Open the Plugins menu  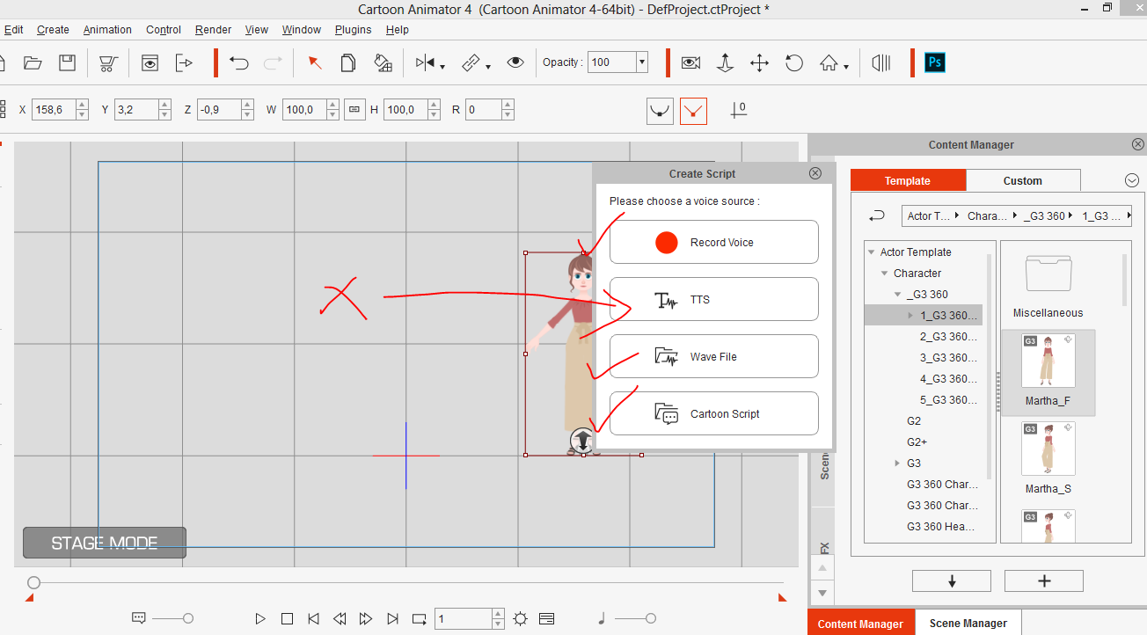point(353,29)
